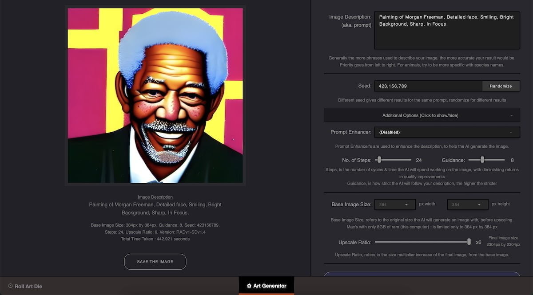The height and width of the screenshot is (295, 533).
Task: Click the Upscale Ratio slider handle
Action: point(469,242)
